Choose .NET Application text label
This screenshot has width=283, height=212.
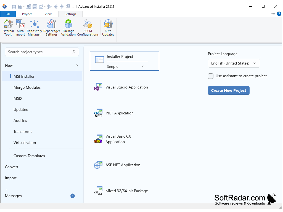click(x=120, y=113)
